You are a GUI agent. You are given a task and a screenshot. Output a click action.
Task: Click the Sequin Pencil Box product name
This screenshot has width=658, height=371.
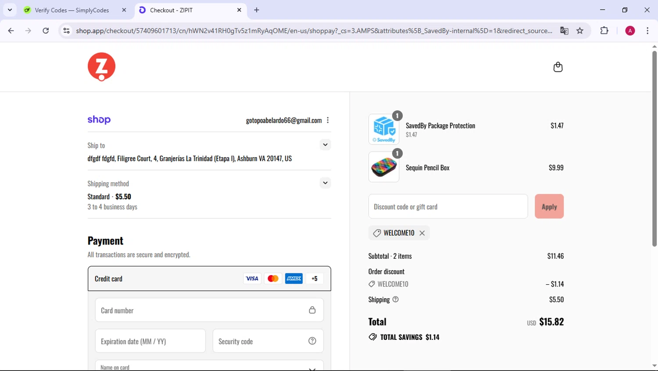click(x=428, y=168)
